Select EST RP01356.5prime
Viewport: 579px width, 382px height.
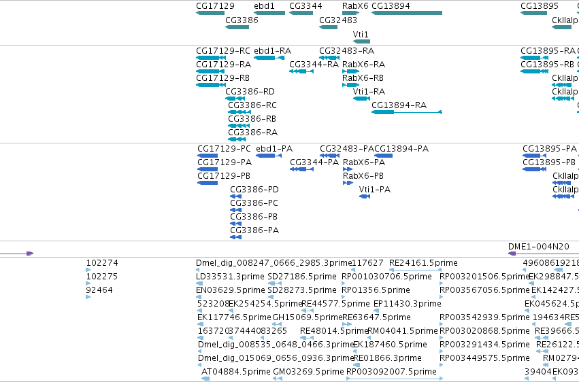coord(344,297)
